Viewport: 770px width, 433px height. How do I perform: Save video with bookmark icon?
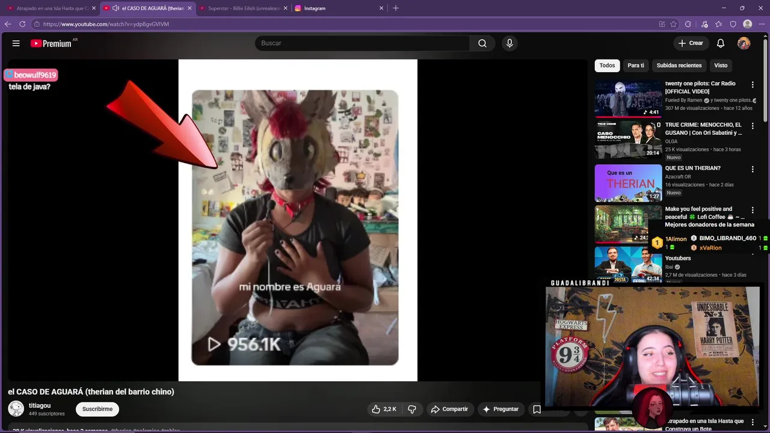[537, 409]
